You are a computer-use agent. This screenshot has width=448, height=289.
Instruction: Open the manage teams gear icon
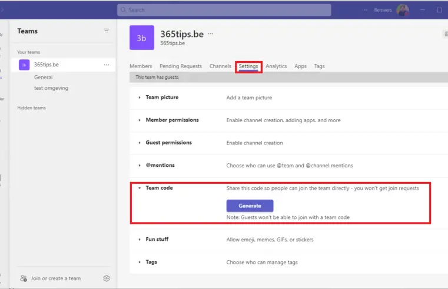[107, 278]
